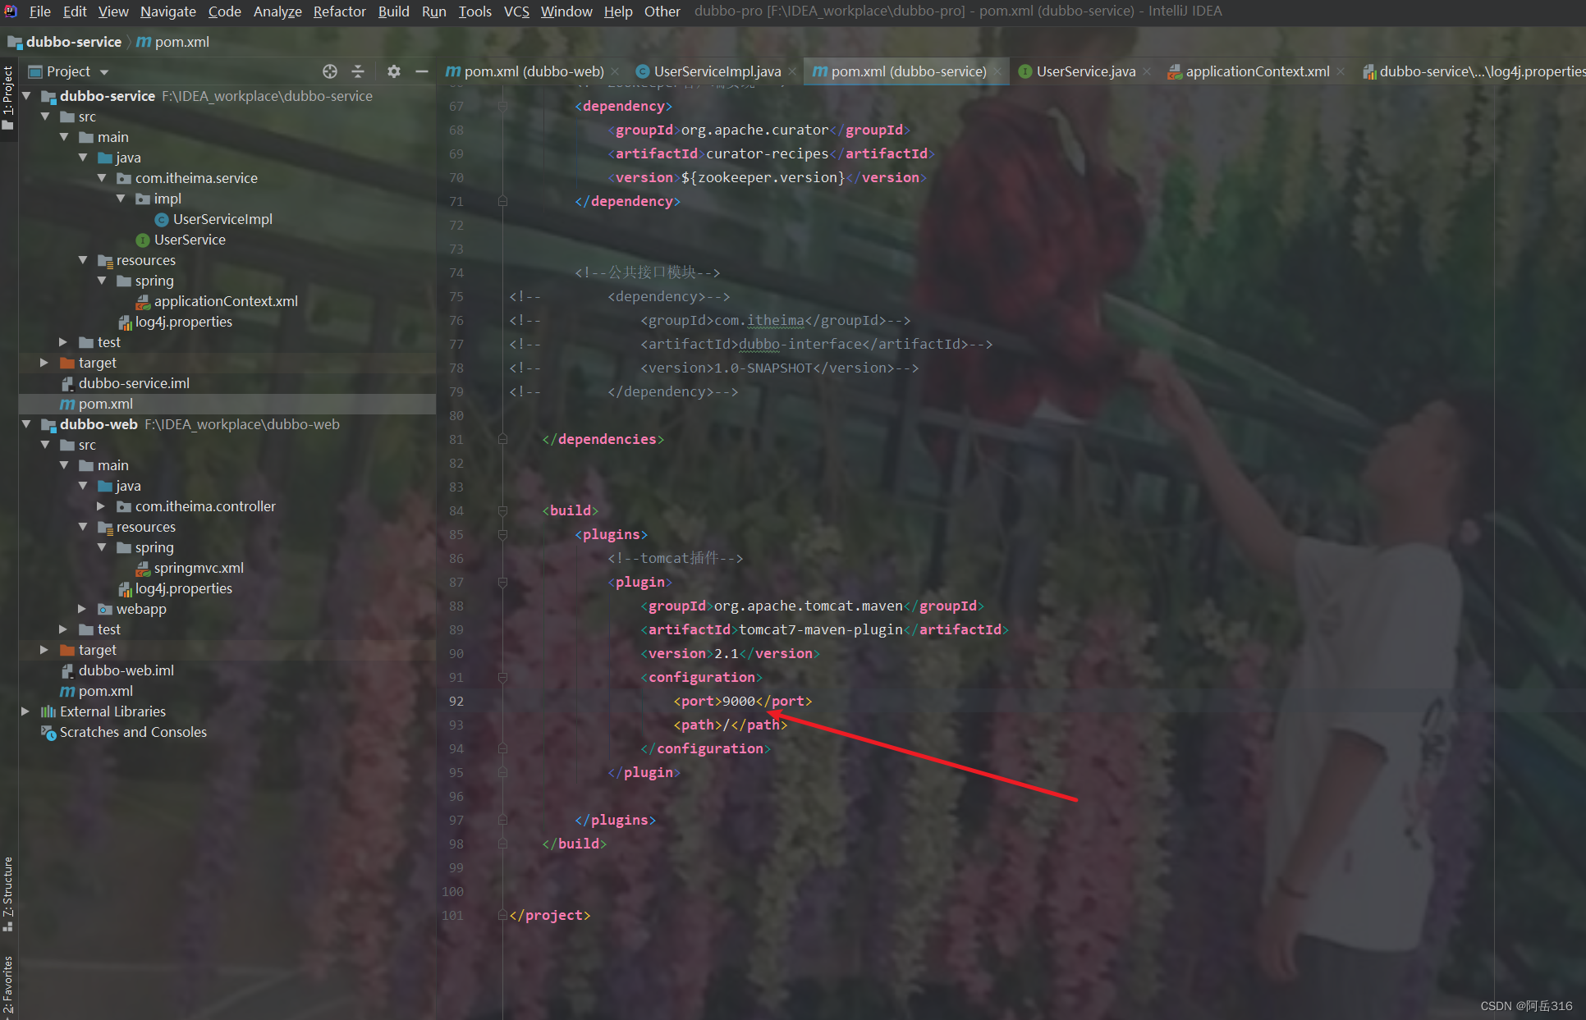Close the UserService.java tab
Image resolution: width=1586 pixels, height=1020 pixels.
1147,71
